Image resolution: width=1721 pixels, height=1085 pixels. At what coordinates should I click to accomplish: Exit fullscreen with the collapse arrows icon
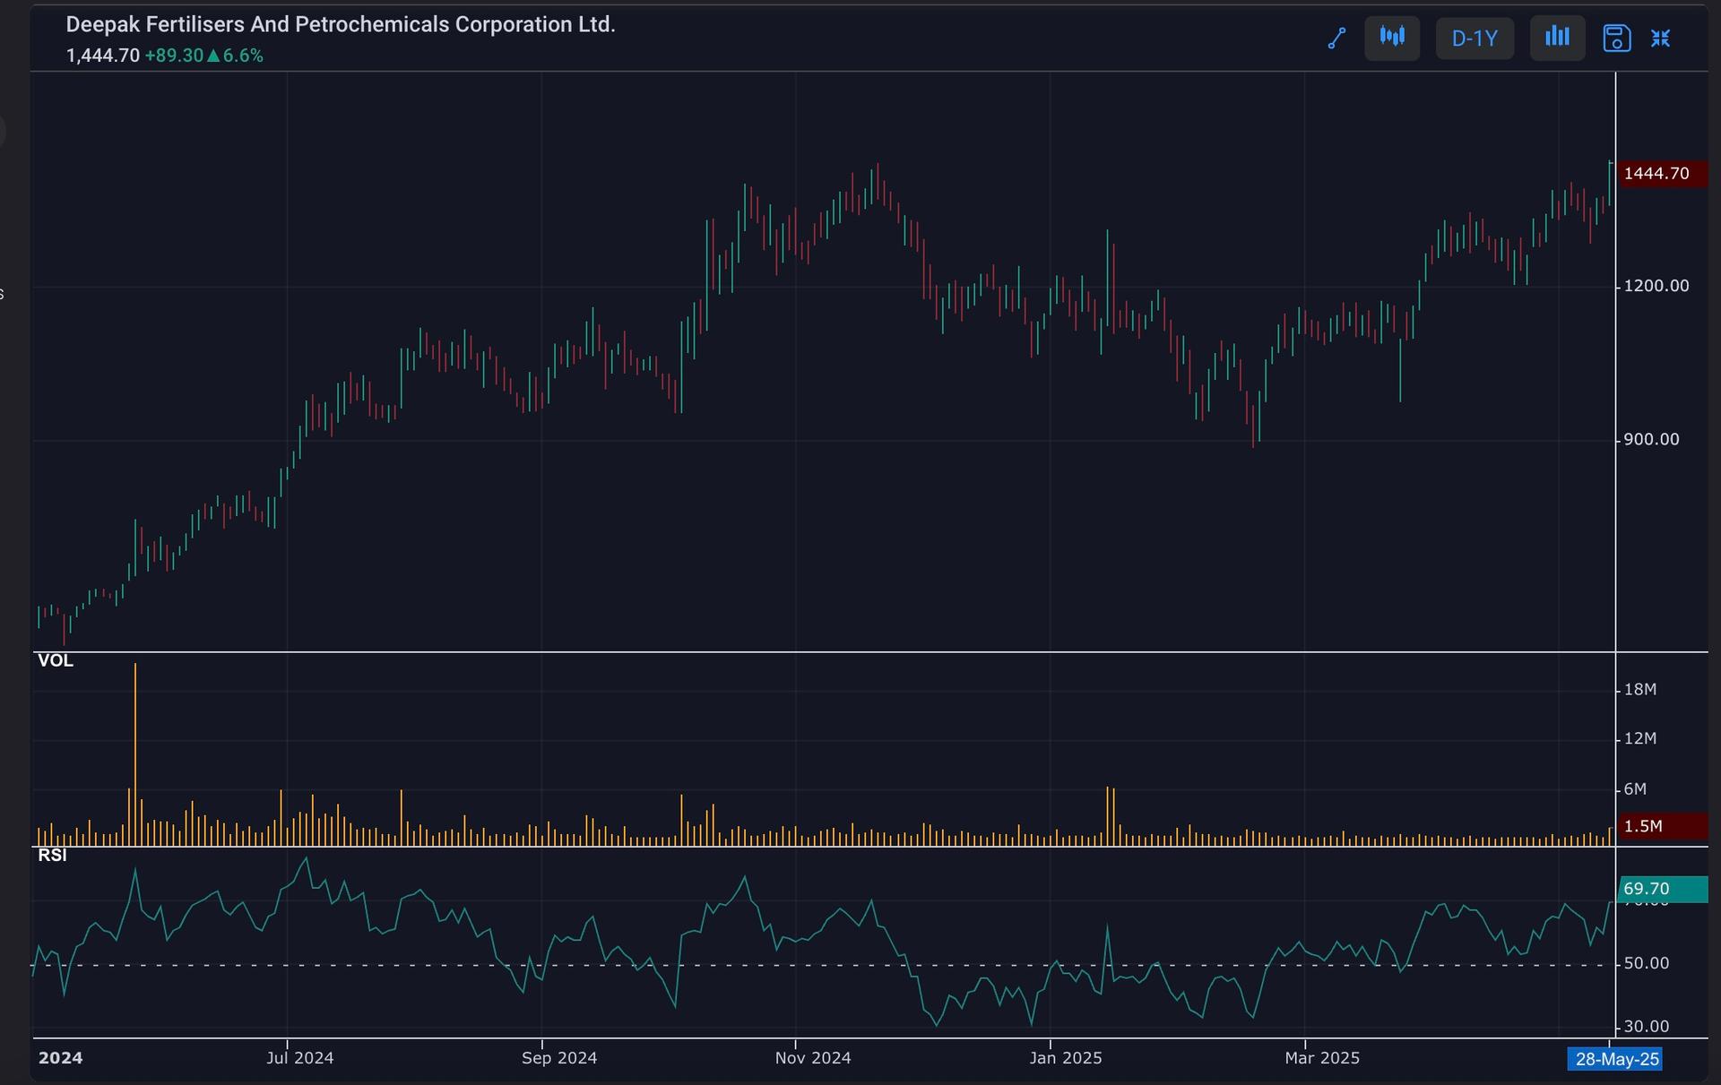tap(1661, 39)
